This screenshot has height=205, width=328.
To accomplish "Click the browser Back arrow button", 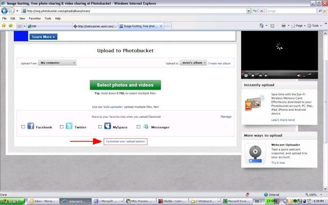I will [5, 11].
